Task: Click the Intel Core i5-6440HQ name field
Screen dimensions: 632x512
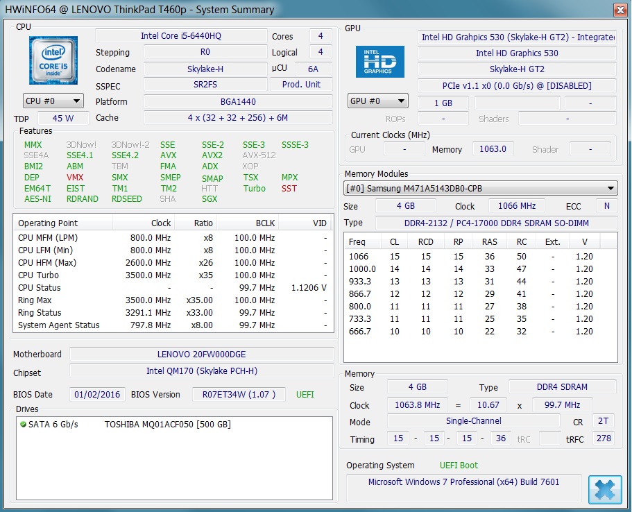Action: [x=180, y=36]
